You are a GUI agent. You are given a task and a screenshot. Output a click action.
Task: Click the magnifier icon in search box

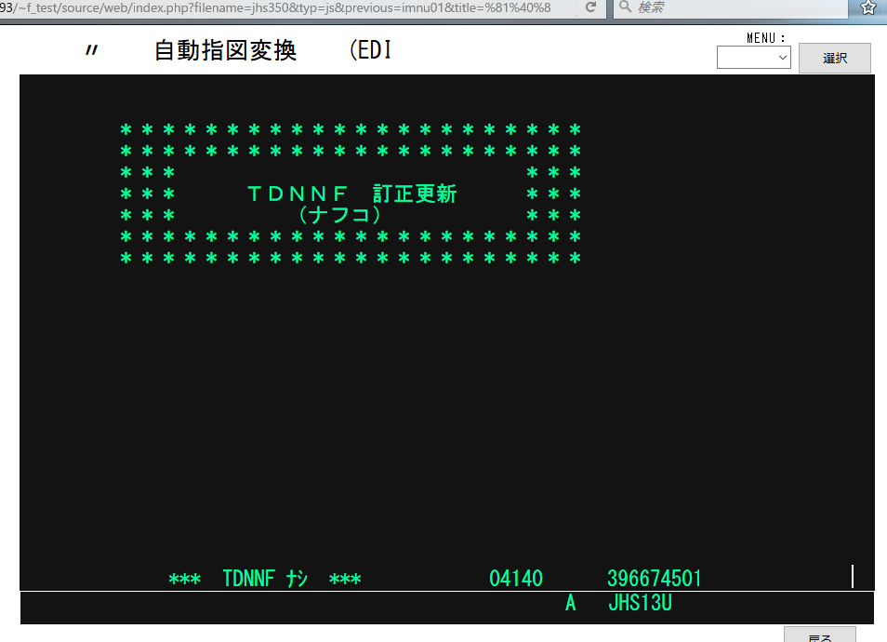(625, 7)
